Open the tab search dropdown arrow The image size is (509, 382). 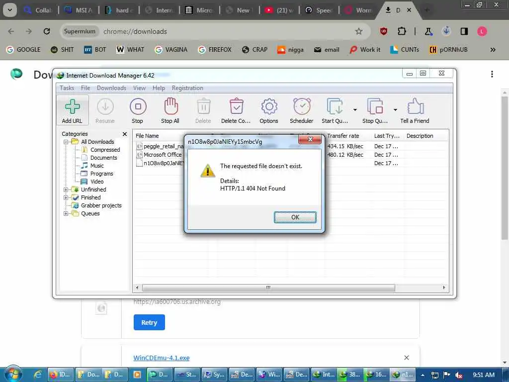click(10, 10)
